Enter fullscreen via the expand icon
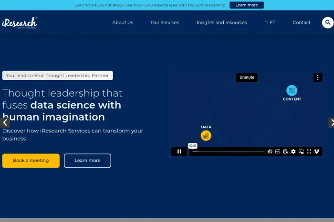This screenshot has width=334, height=222. pos(309,151)
